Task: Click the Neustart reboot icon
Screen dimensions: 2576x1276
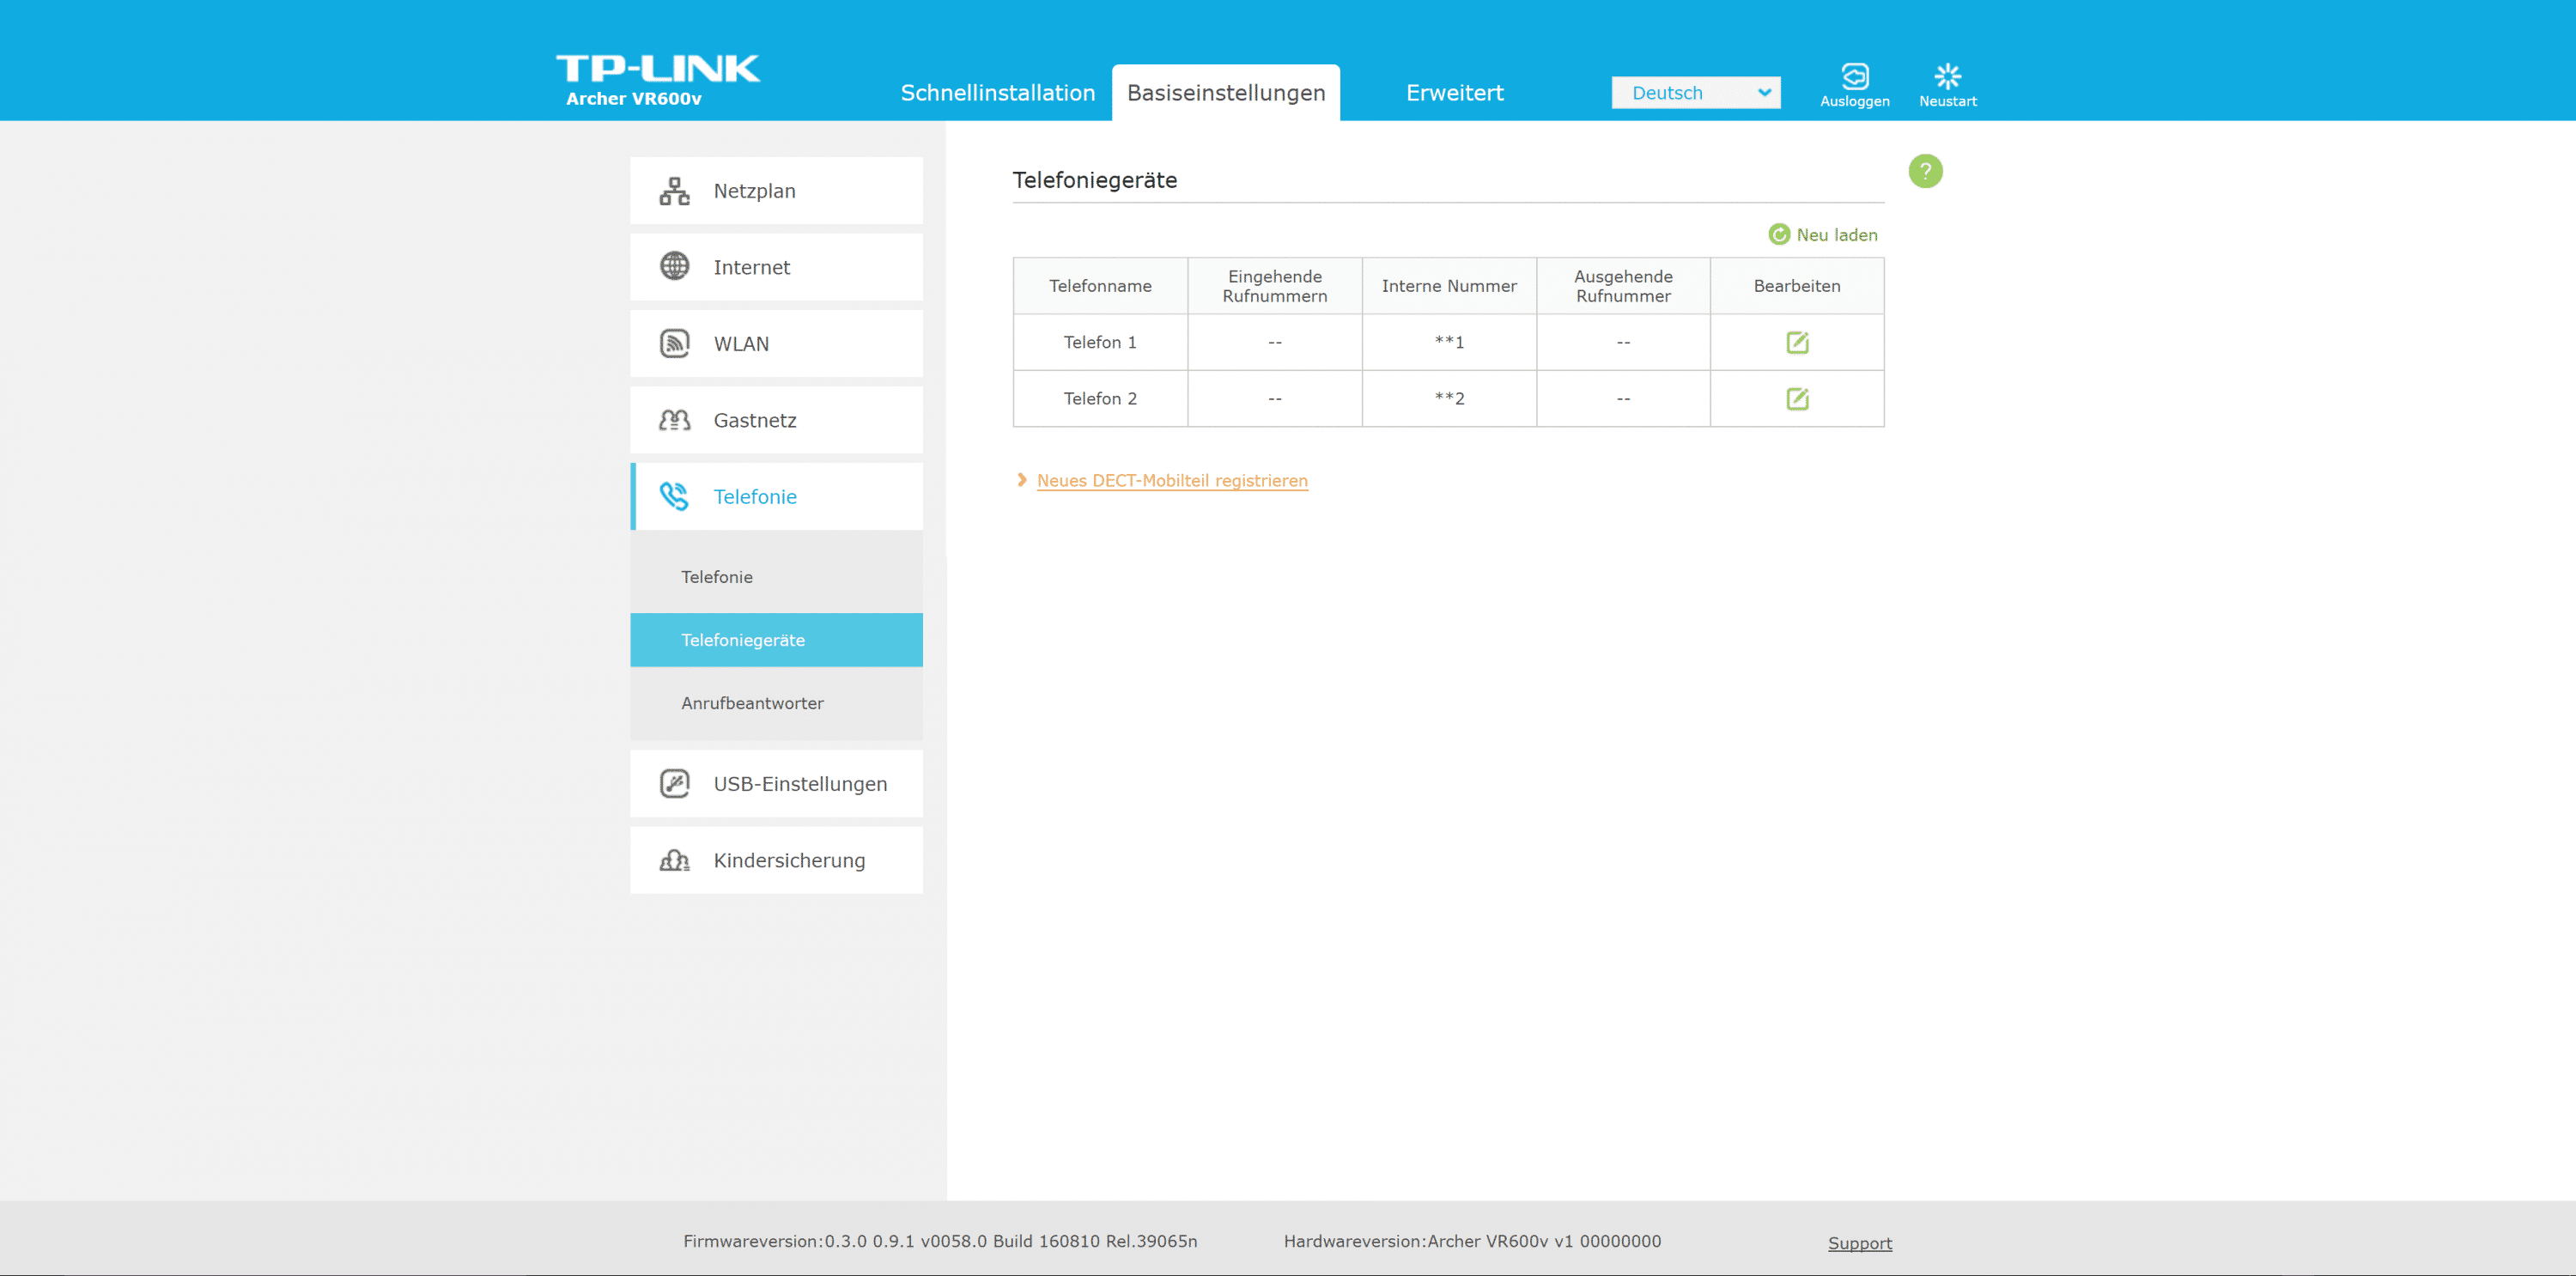Action: (1946, 78)
